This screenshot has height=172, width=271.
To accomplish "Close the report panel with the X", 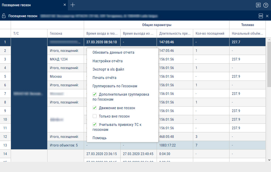I will (x=267, y=16).
